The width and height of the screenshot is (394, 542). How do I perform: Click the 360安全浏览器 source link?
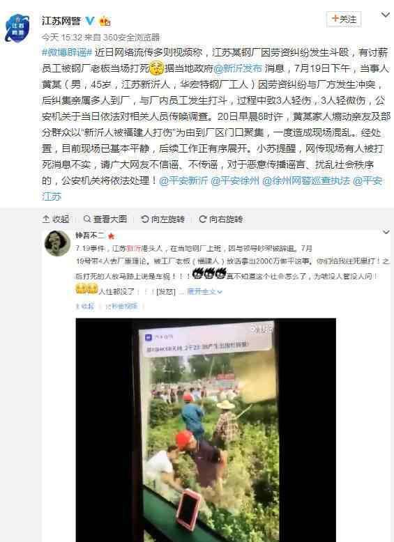coord(131,37)
